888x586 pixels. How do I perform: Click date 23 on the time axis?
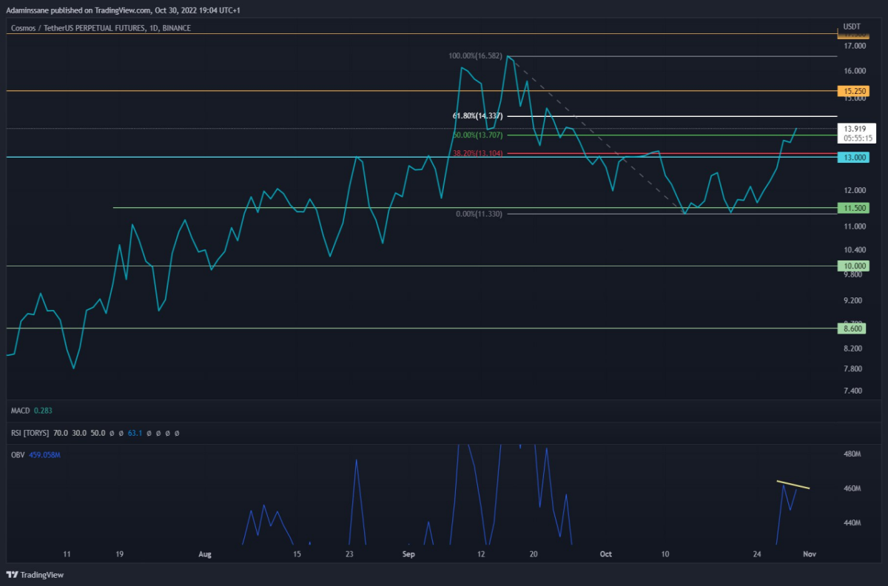coord(349,553)
